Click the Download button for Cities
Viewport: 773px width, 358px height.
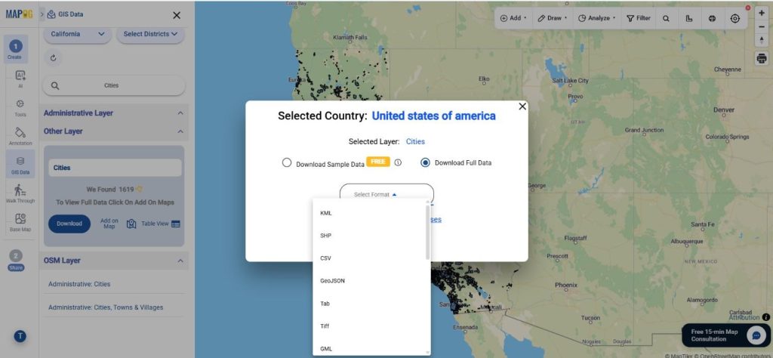69,224
